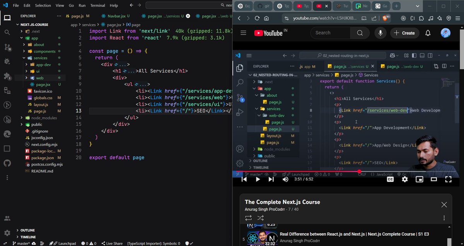Open Remote Explorer in the activity bar

click(x=7, y=91)
